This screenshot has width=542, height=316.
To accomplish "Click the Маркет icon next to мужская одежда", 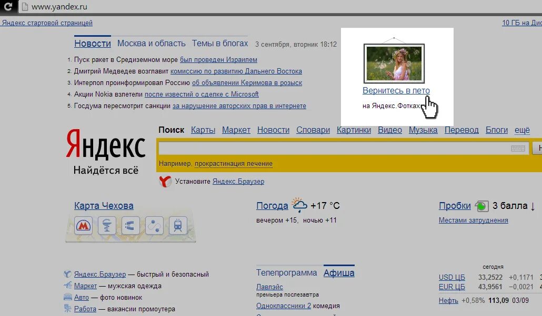I will click(67, 286).
